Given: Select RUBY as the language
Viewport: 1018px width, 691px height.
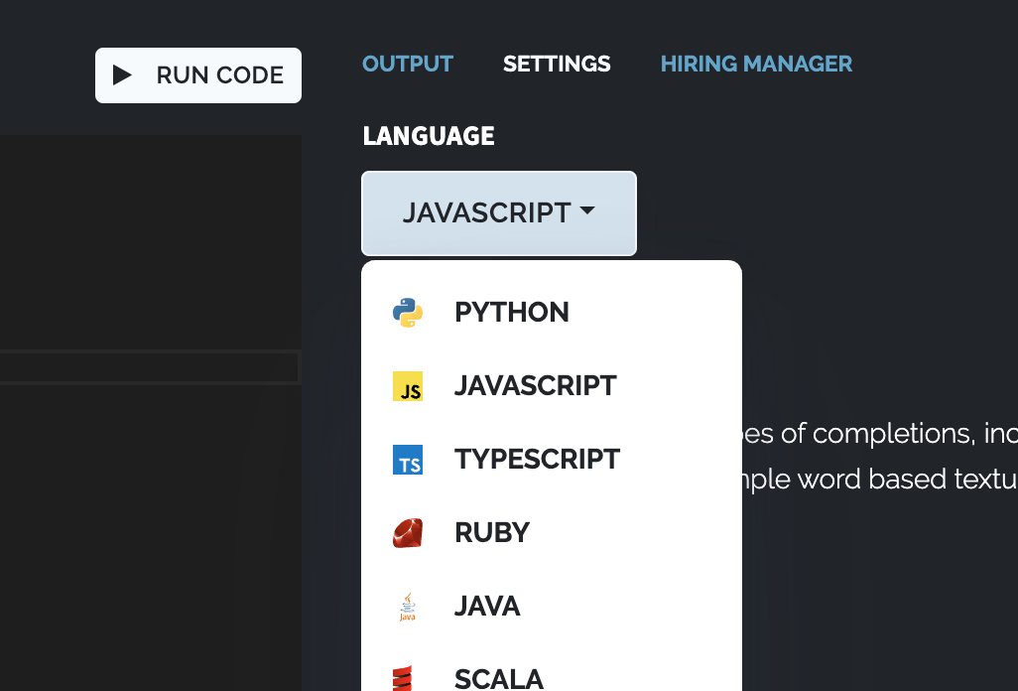Looking at the screenshot, I should click(492, 533).
